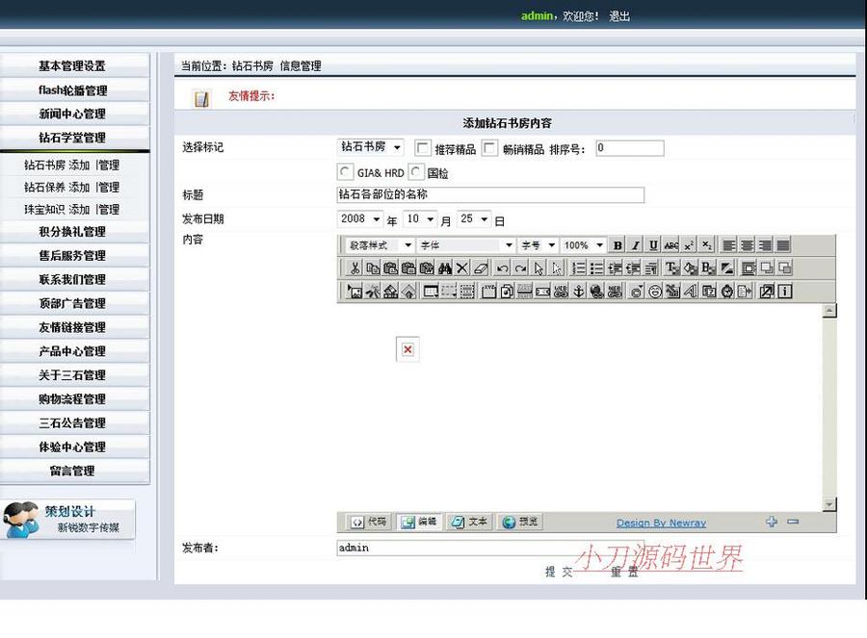The image size is (867, 638).
Task: Click the 标题 title input field
Action: pyautogui.click(x=489, y=195)
